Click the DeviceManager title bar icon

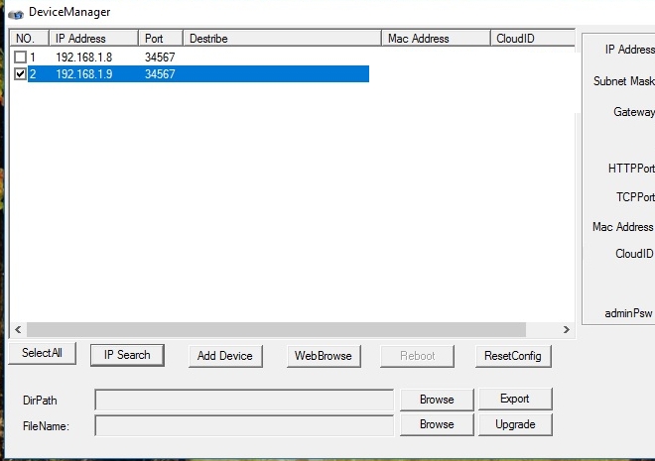[15, 12]
